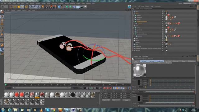Open the Render menu in the main menu bar
The height and width of the screenshot is (112, 199).
pos(44,3)
